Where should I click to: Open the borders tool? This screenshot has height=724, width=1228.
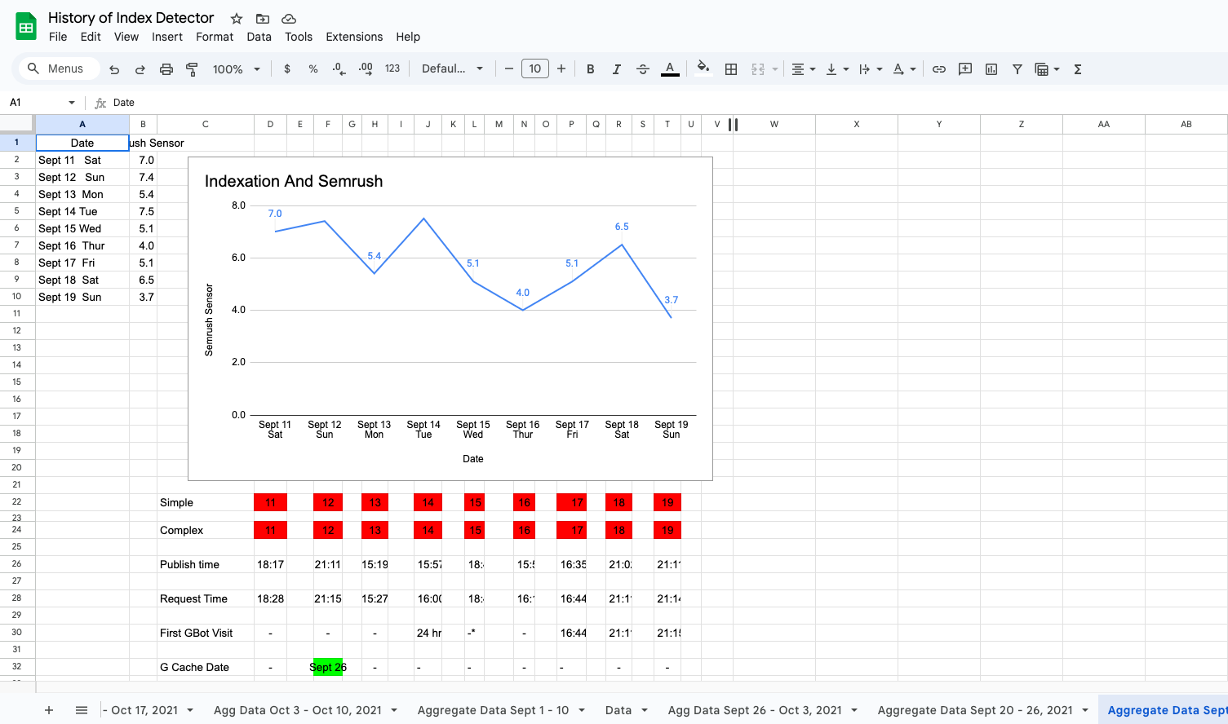point(731,69)
